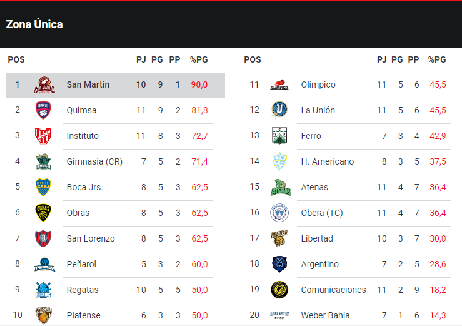Click the right table PJ header
462x326 pixels.
[382, 60]
